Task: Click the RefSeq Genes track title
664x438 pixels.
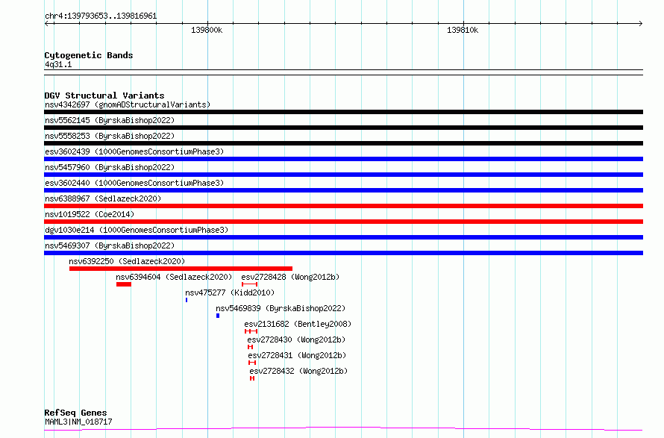Action: pos(76,413)
